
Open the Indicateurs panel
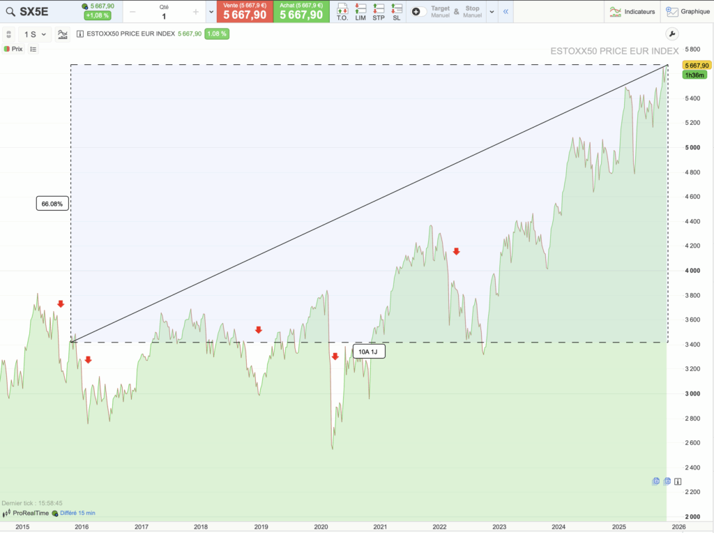(x=632, y=12)
